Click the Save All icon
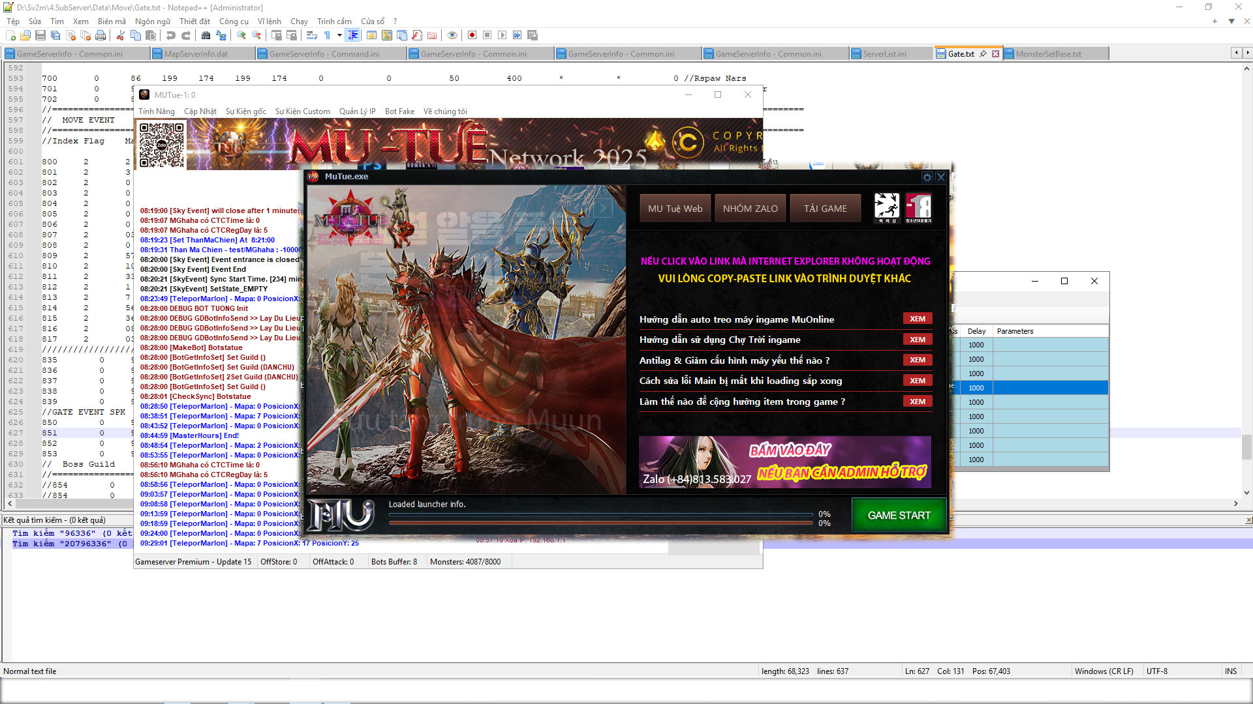 pos(55,35)
